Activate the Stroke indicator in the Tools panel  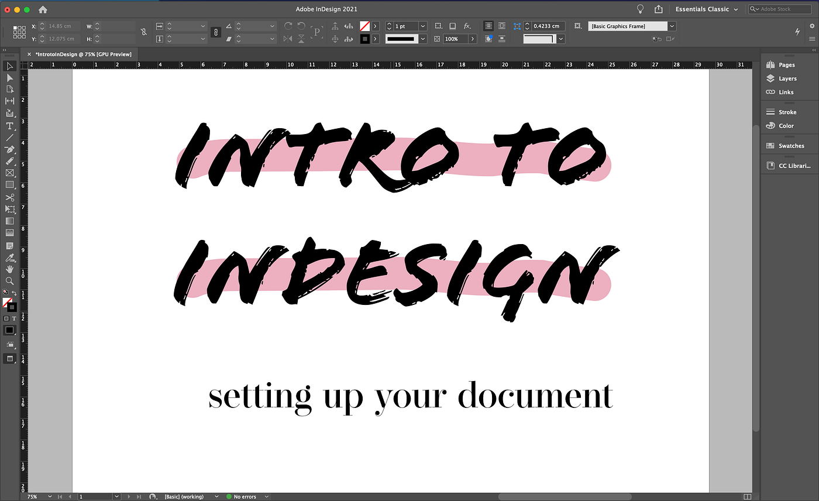point(13,308)
